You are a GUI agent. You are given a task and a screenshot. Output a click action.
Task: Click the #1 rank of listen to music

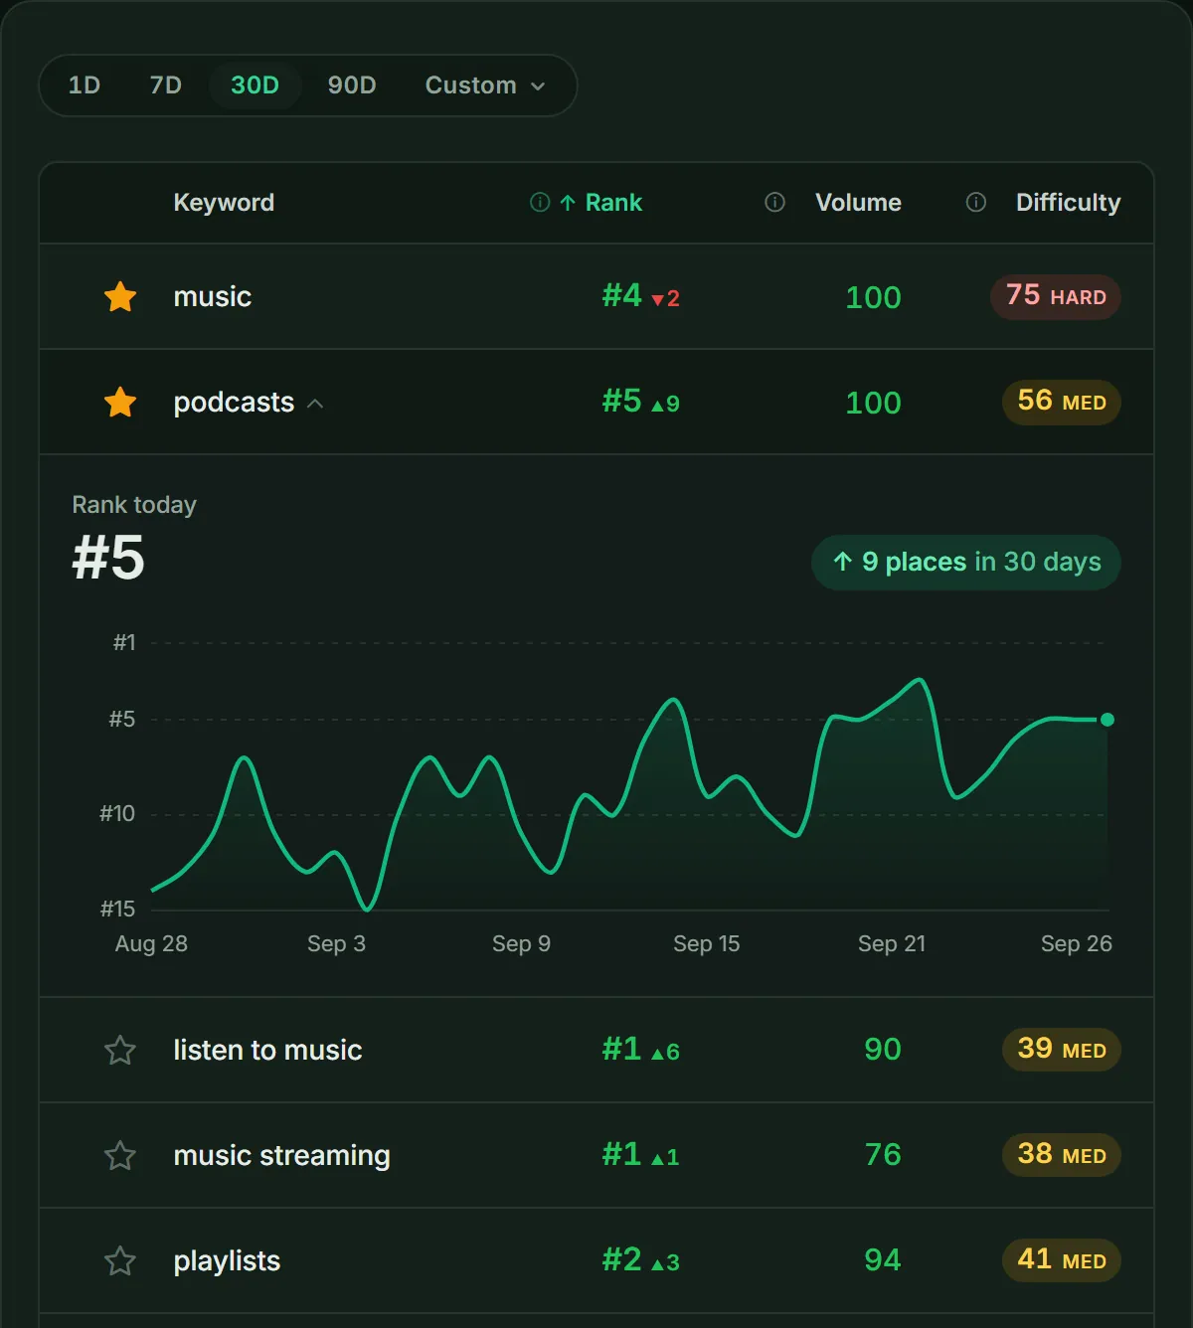(622, 1049)
